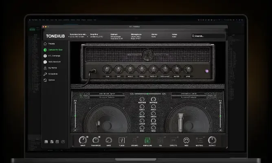Open Presets in the sidebar
This screenshot has height=163, width=272.
(x=51, y=43)
